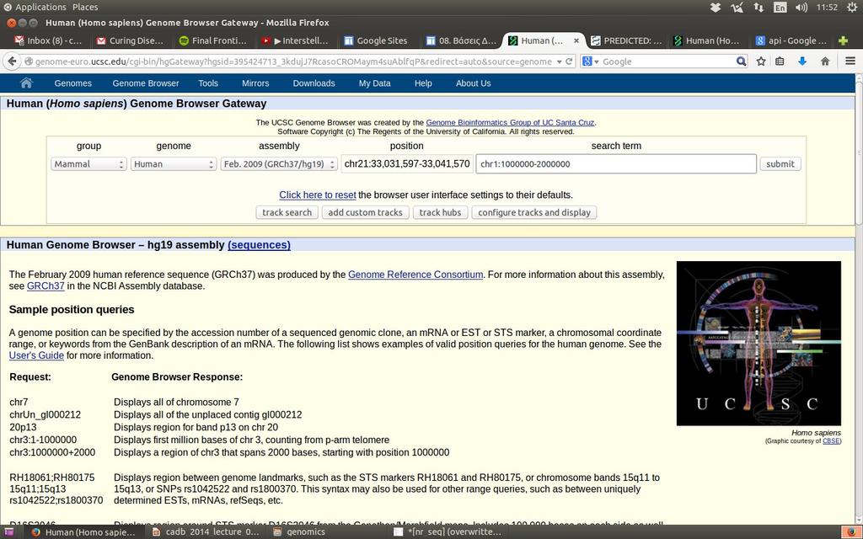The height and width of the screenshot is (539, 863).
Task: Click the clock showing 11:52
Action: pyautogui.click(x=827, y=7)
